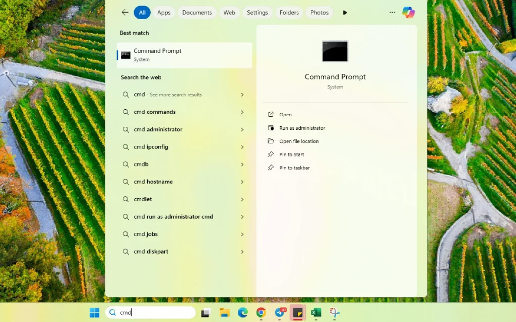The image size is (516, 322).
Task: Open the Command Prompt best match result
Action: point(184,55)
